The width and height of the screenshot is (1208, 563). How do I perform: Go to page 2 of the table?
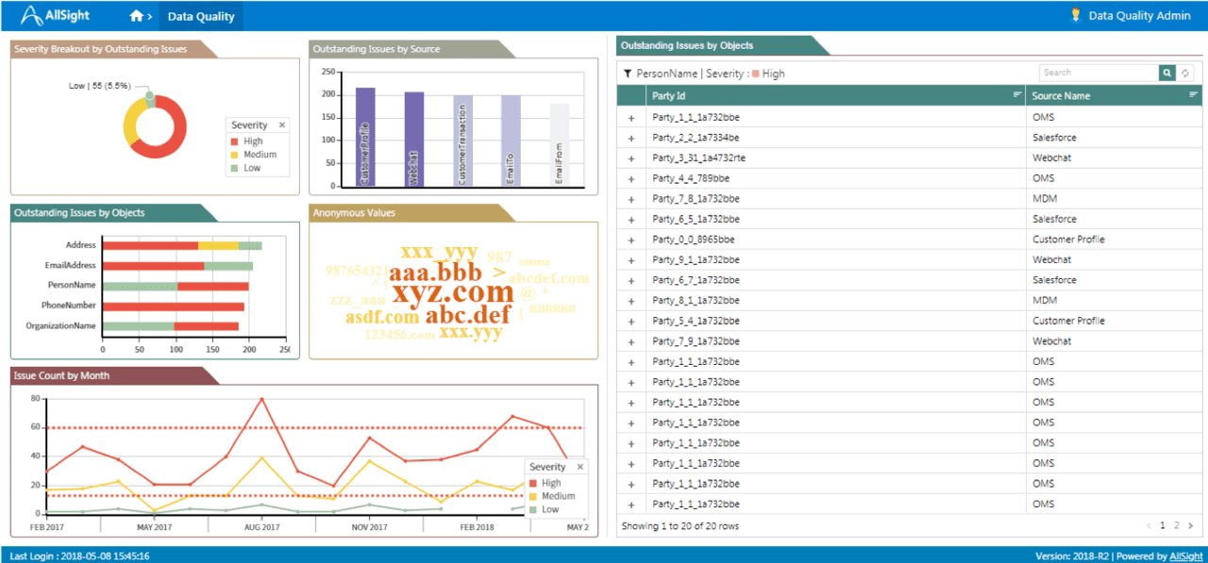point(1176,525)
